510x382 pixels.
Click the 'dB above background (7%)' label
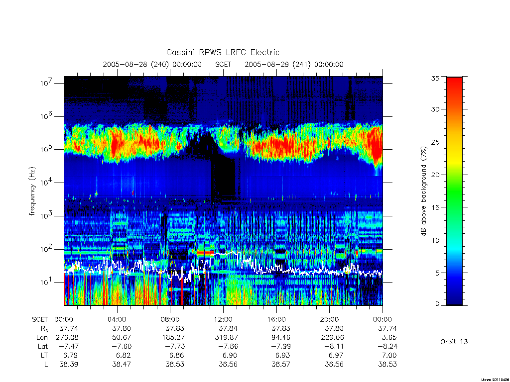click(423, 191)
